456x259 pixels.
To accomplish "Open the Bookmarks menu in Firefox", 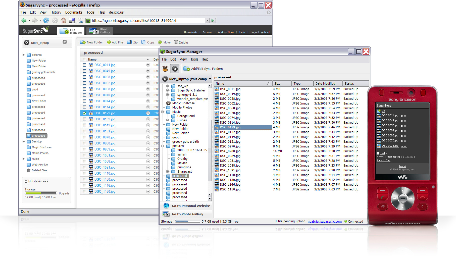I will [74, 12].
